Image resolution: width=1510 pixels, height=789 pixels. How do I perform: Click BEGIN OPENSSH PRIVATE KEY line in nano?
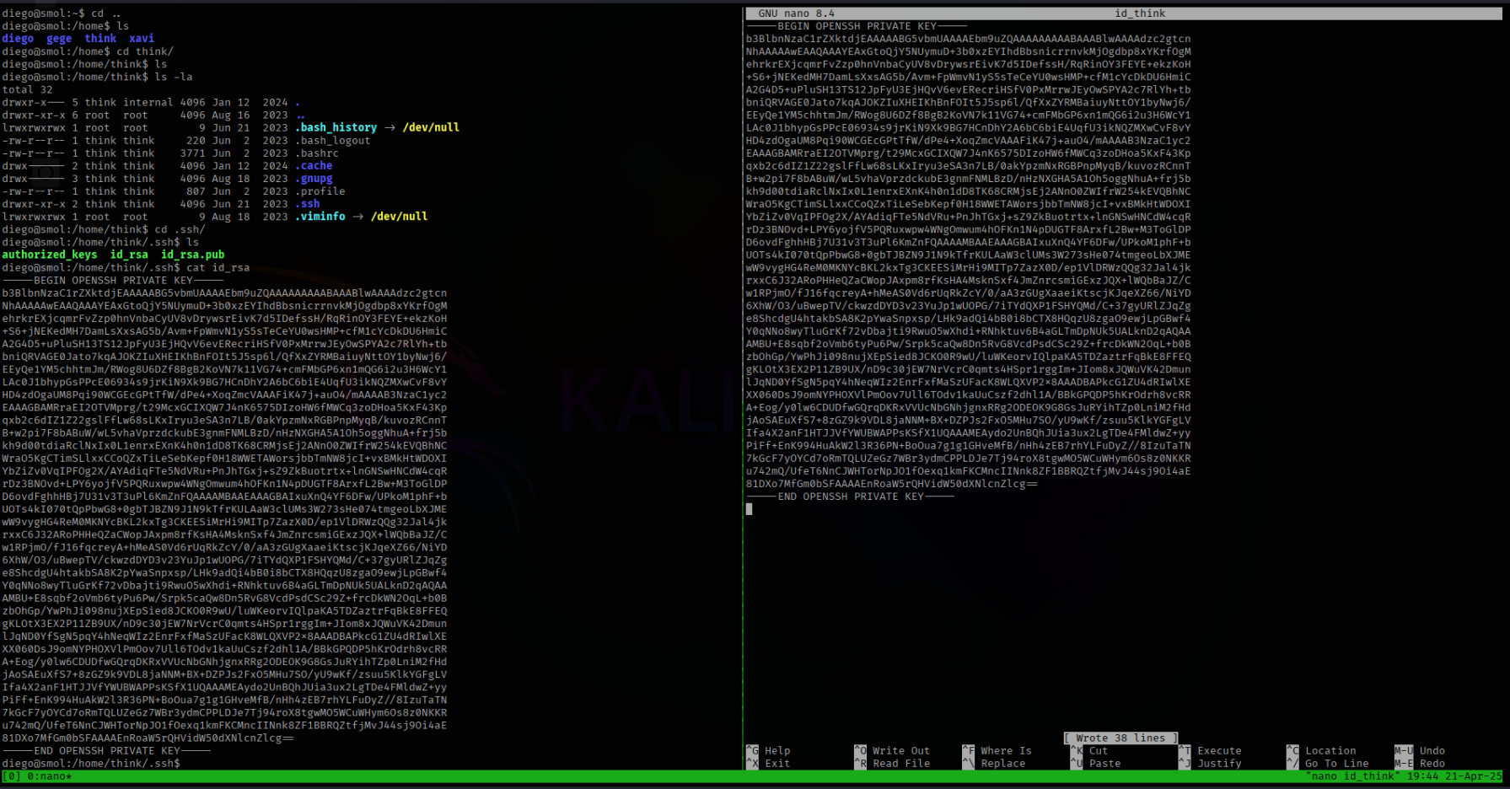click(857, 26)
